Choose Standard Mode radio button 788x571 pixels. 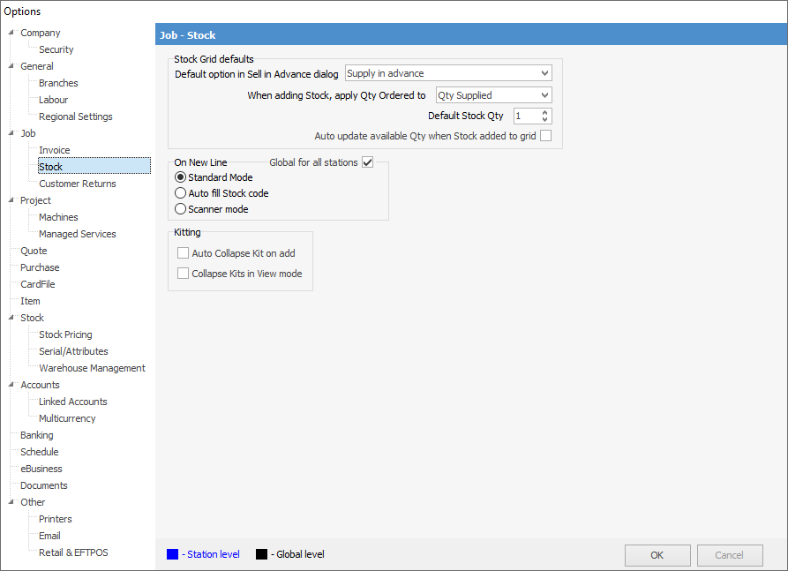click(x=181, y=177)
